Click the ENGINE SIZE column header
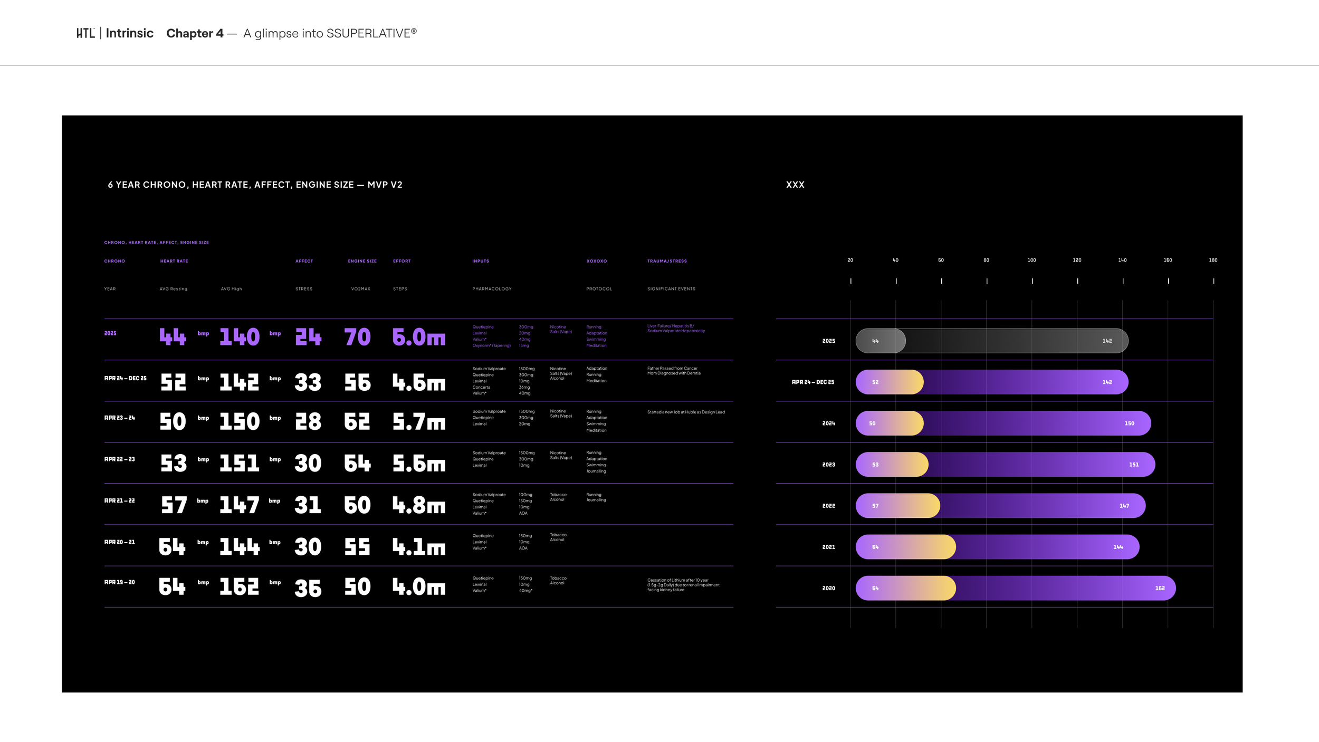Viewport: 1319px width, 742px height. (362, 261)
